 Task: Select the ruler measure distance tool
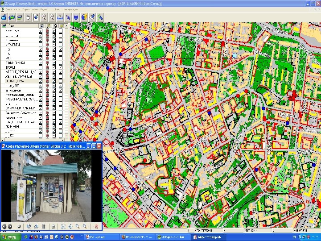60,17
